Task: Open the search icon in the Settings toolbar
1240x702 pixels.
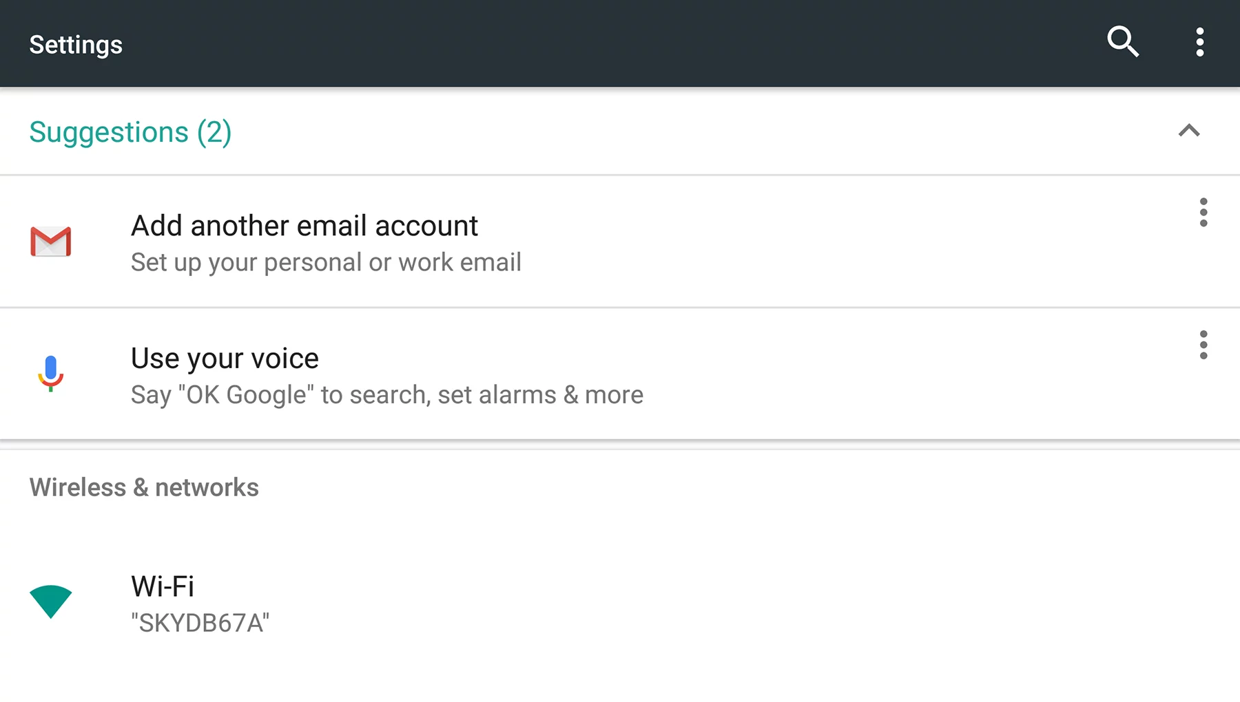Action: [1124, 42]
